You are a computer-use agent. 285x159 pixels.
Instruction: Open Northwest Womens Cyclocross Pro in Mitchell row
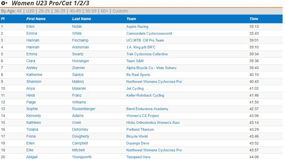[154, 150]
